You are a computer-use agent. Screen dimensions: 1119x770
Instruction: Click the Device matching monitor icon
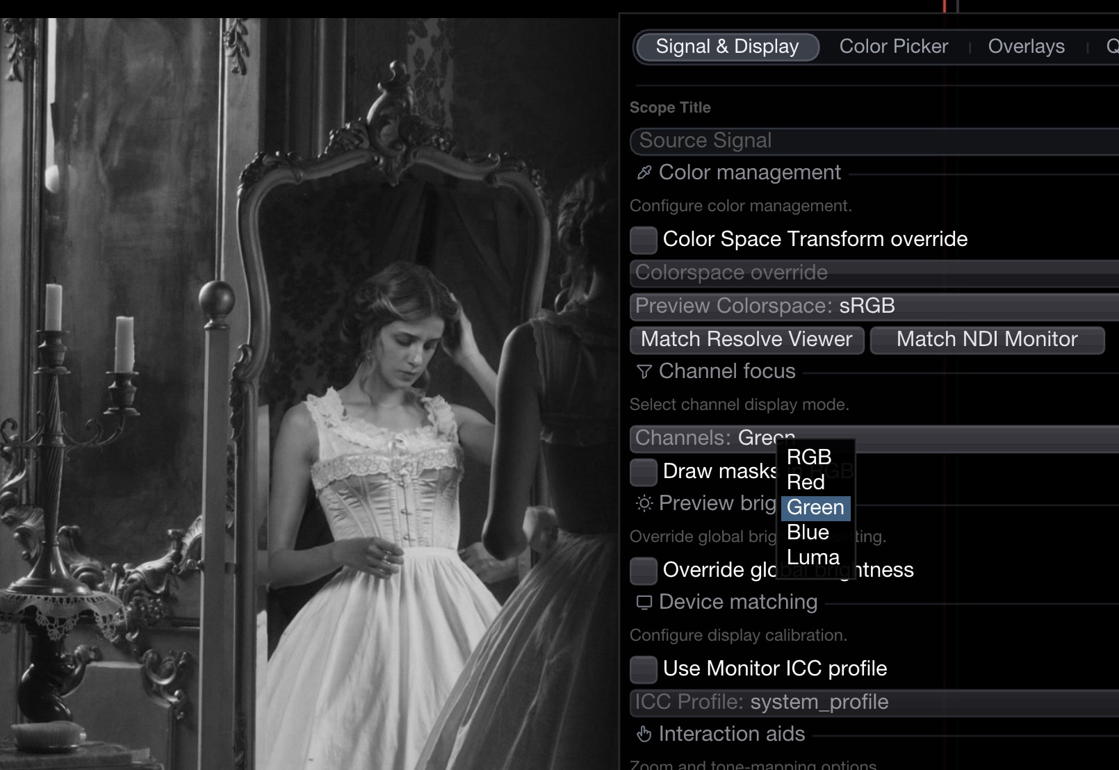644,602
